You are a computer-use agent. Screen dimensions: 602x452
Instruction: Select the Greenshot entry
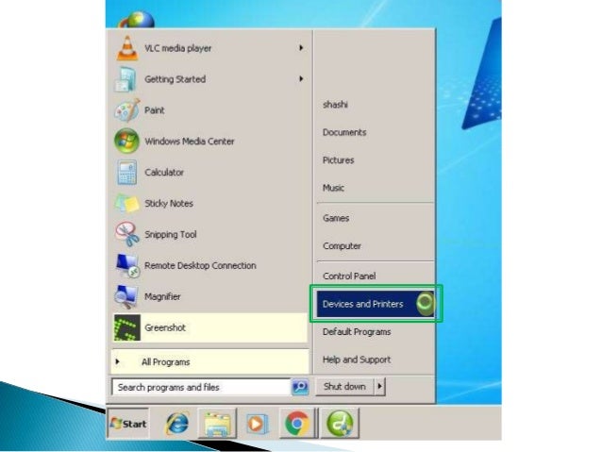[x=210, y=327]
